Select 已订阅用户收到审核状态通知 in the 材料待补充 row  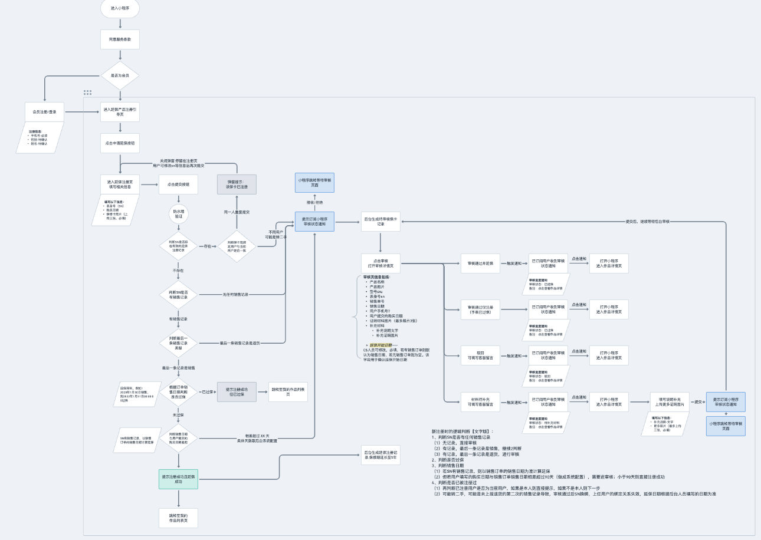point(549,401)
